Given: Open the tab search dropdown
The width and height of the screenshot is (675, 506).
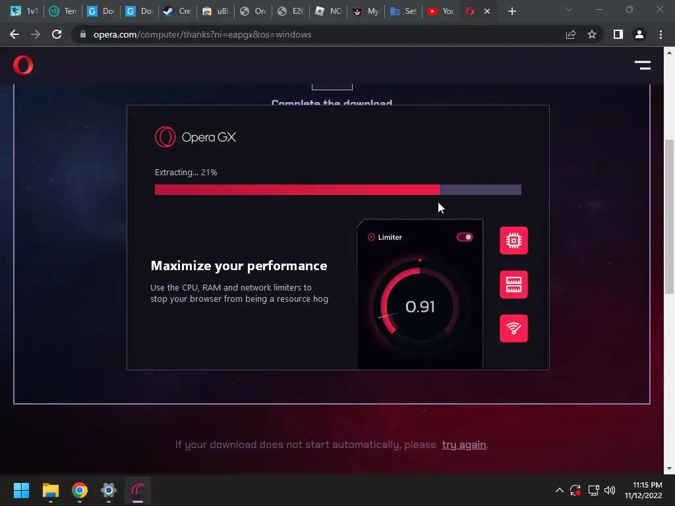Looking at the screenshot, I should pos(569,9).
